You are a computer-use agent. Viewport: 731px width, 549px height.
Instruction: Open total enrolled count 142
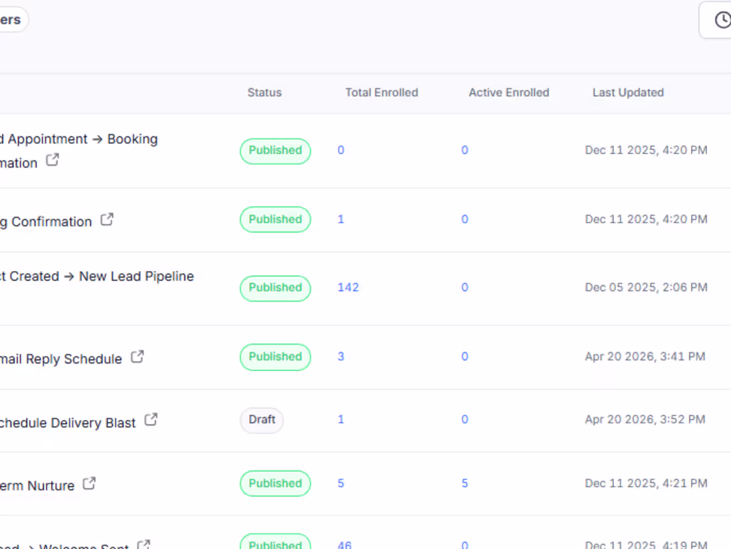coord(348,287)
